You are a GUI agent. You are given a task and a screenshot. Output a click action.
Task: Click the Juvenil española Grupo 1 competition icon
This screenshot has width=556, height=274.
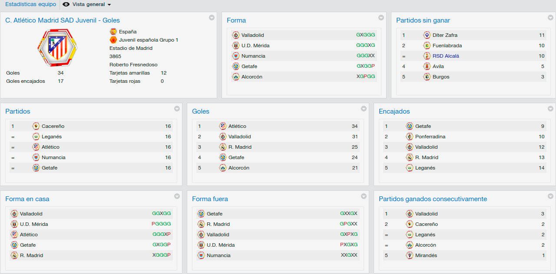[113, 40]
